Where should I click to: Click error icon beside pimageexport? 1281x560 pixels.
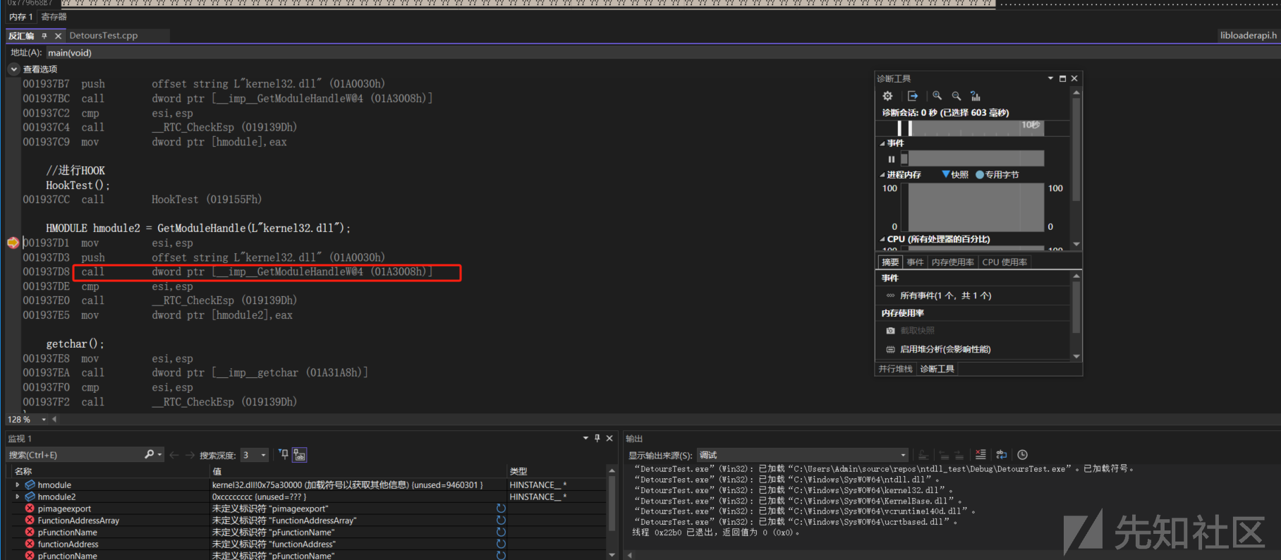click(x=30, y=509)
